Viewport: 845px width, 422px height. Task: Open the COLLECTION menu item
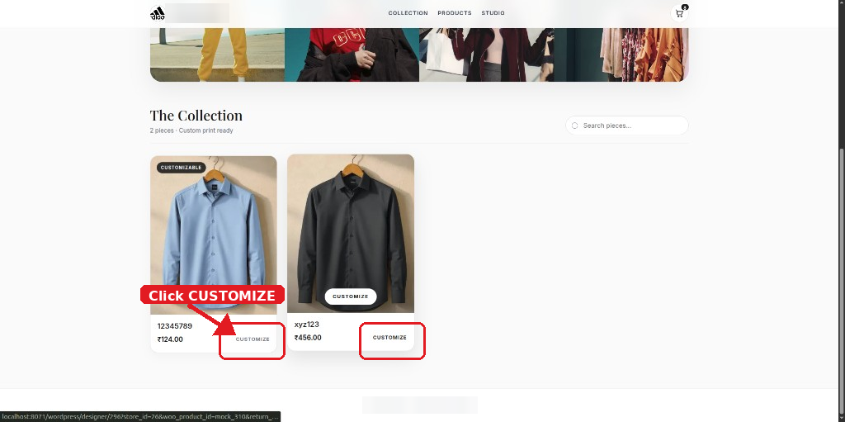(408, 13)
